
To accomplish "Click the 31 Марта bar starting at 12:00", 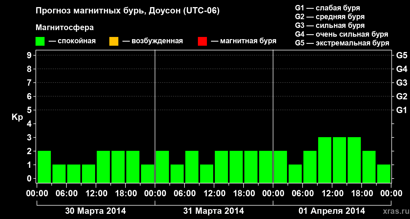I will click(x=221, y=167).
